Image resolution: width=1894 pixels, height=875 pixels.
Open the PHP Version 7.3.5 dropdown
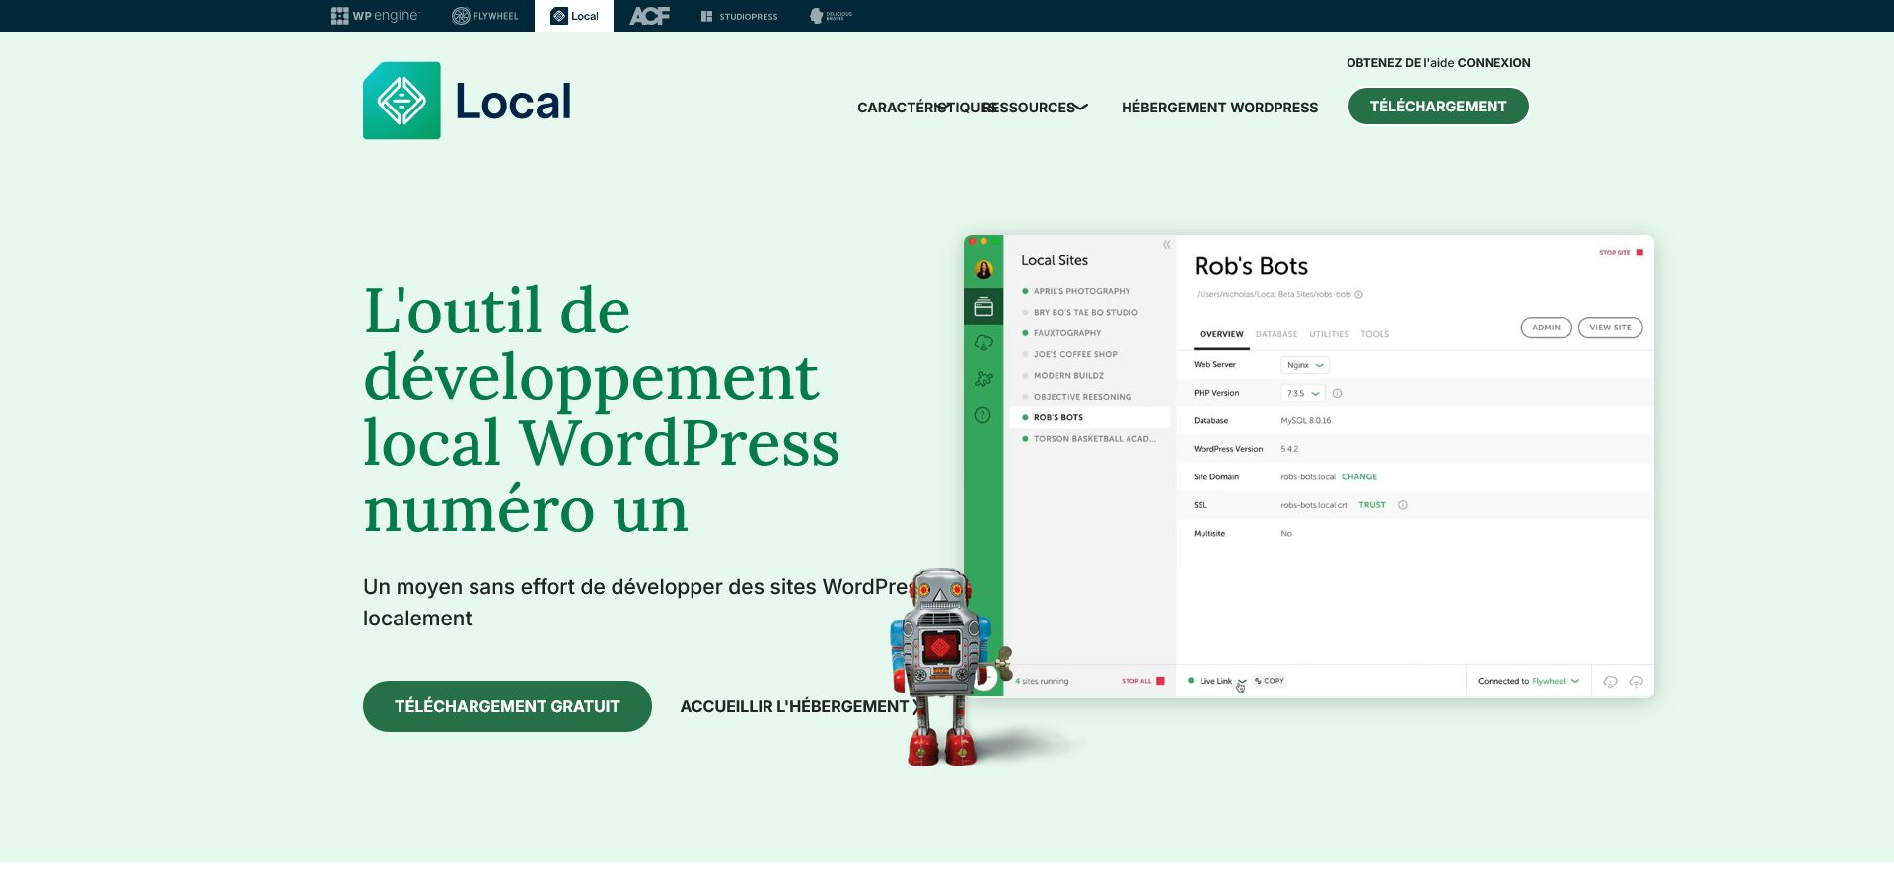pos(1303,393)
